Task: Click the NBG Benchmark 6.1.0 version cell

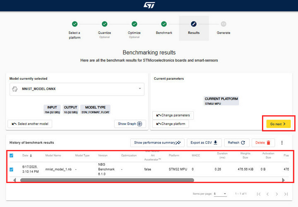Action: [x=106, y=169]
